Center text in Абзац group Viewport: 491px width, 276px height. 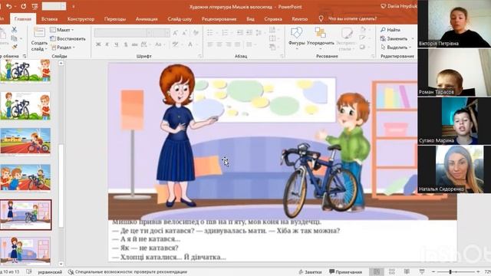tap(219, 44)
